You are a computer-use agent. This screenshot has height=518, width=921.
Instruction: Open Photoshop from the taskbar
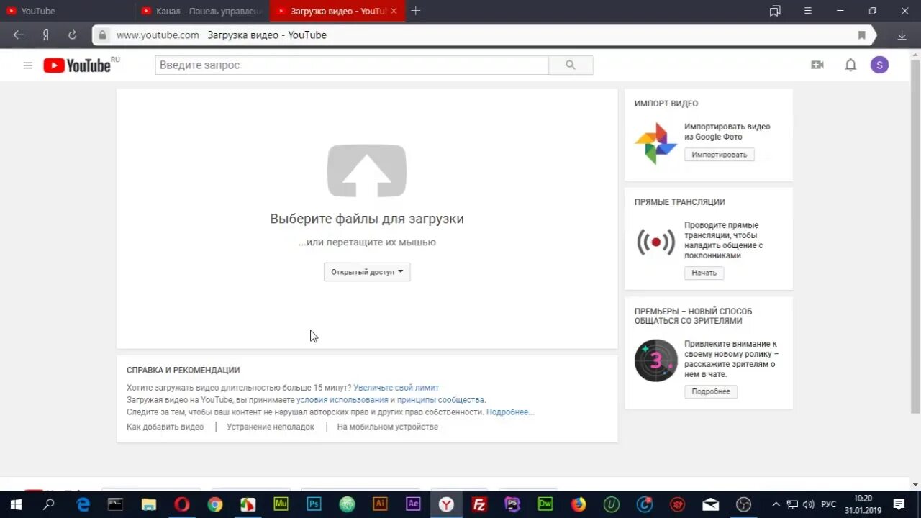[x=314, y=504]
